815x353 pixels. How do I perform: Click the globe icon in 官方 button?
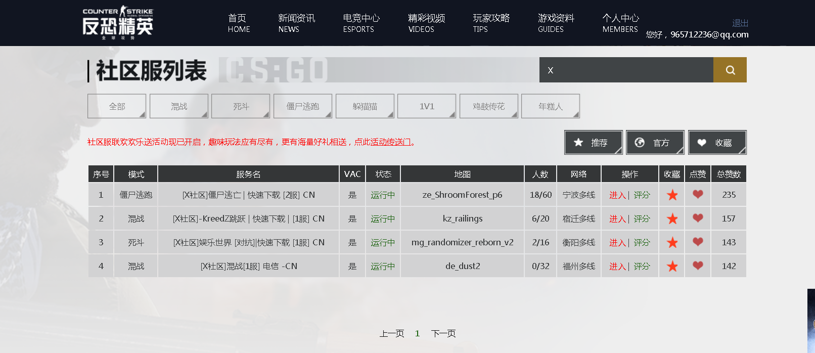pyautogui.click(x=640, y=143)
